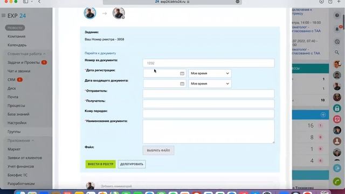
Task: Open Дата регистрации Мое время dropdown
Action: [210, 73]
